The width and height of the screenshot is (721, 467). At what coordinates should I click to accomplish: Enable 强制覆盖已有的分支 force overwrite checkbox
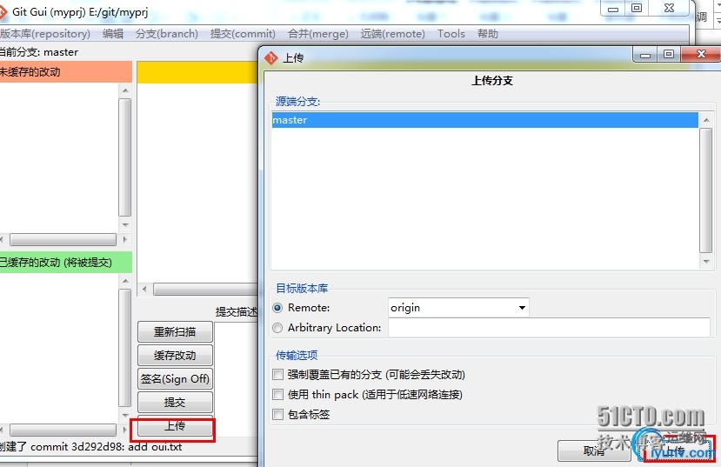pyautogui.click(x=277, y=375)
